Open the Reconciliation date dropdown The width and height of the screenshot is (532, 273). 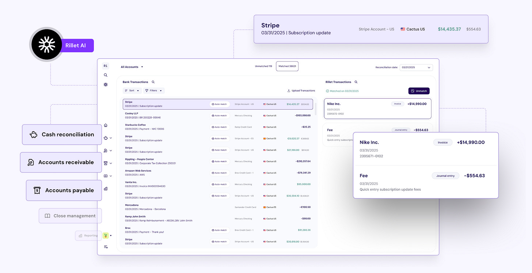(416, 67)
